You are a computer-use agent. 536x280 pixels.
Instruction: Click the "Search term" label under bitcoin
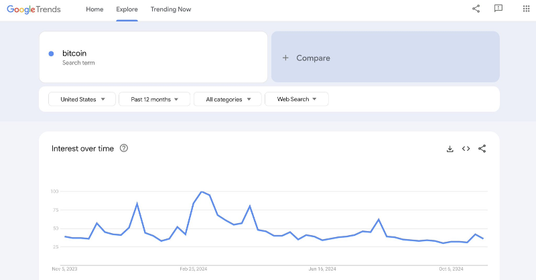pyautogui.click(x=78, y=63)
